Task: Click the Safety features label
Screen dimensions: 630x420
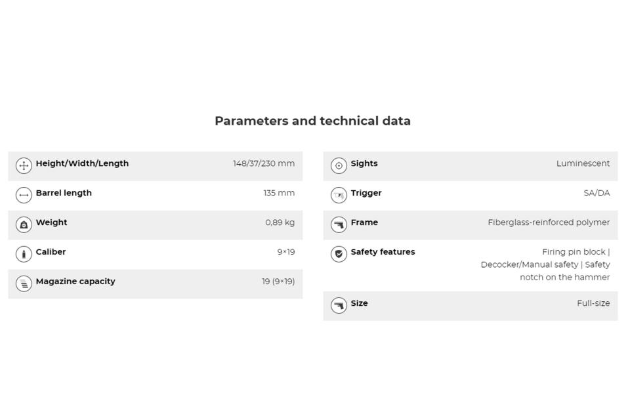Action: [383, 252]
